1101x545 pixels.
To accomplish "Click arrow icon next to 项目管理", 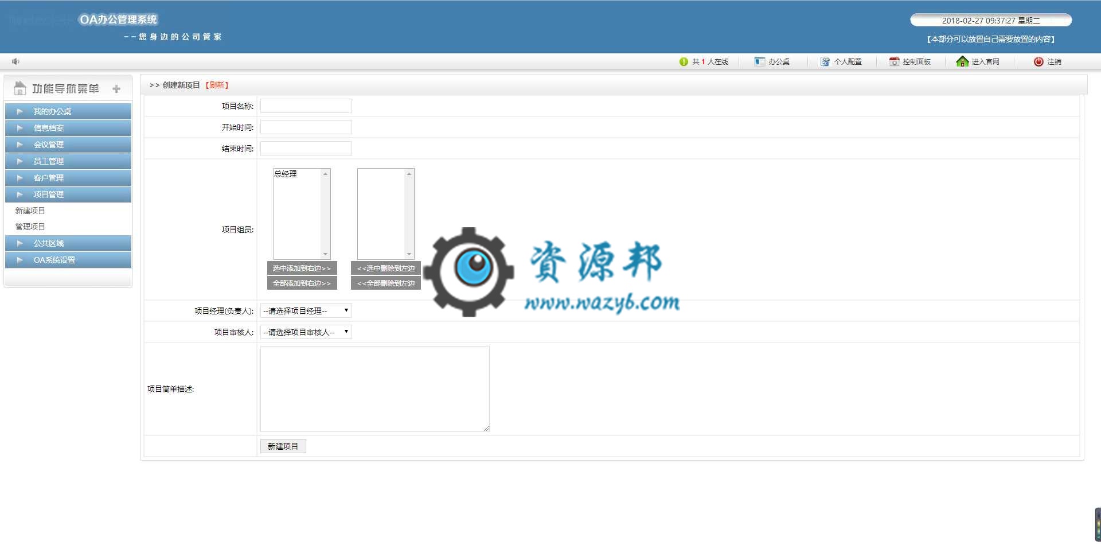I will (20, 194).
